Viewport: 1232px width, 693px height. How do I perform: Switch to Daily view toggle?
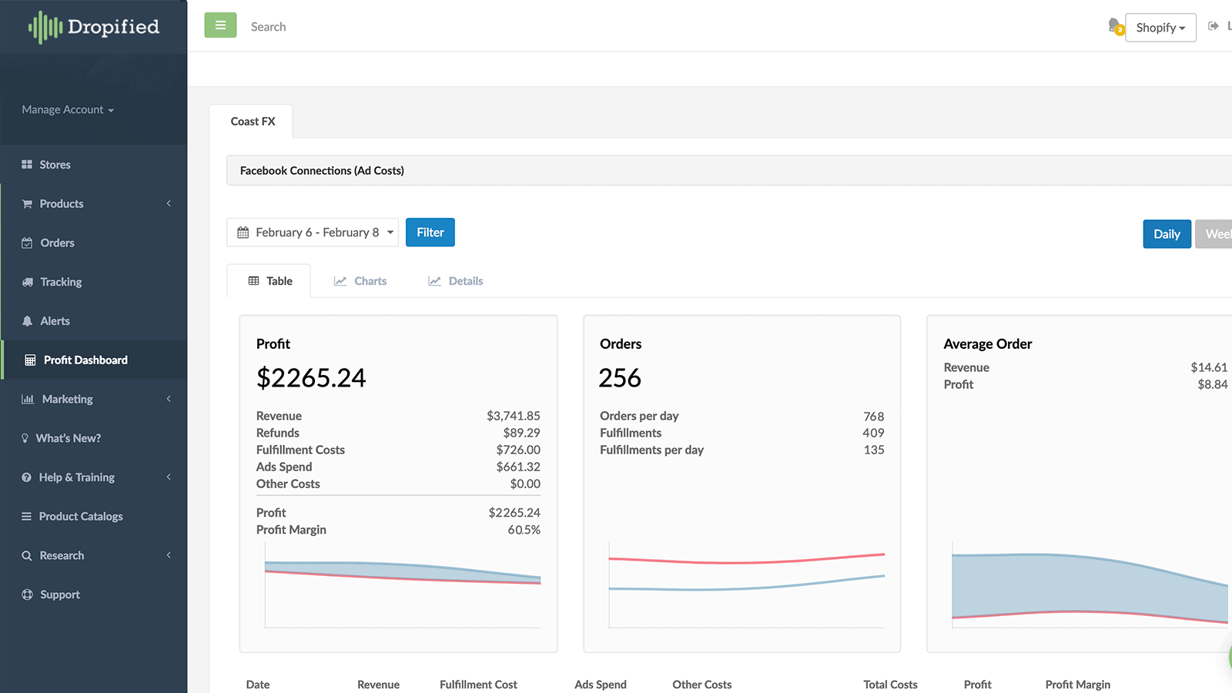1167,234
